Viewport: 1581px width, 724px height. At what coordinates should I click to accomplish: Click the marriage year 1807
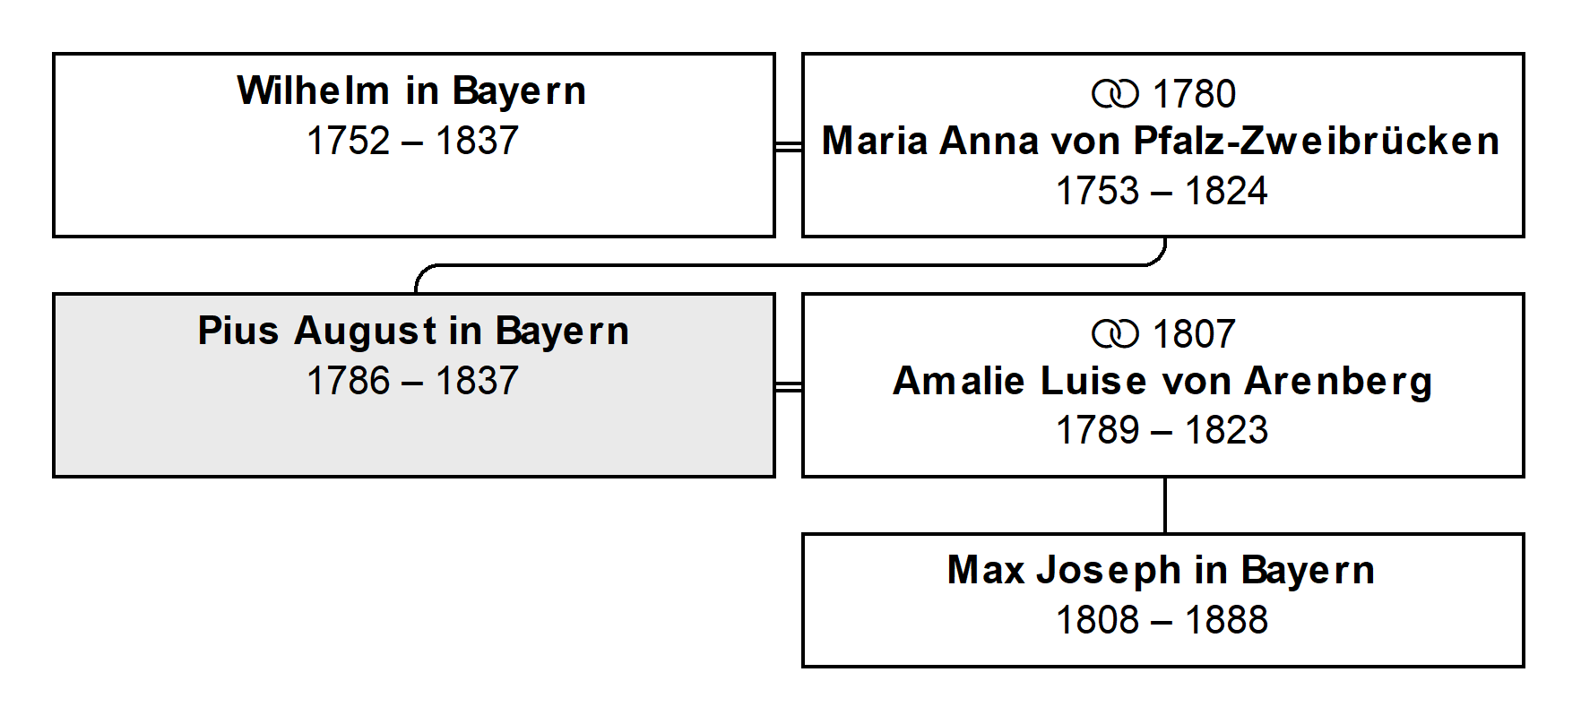pos(1194,334)
